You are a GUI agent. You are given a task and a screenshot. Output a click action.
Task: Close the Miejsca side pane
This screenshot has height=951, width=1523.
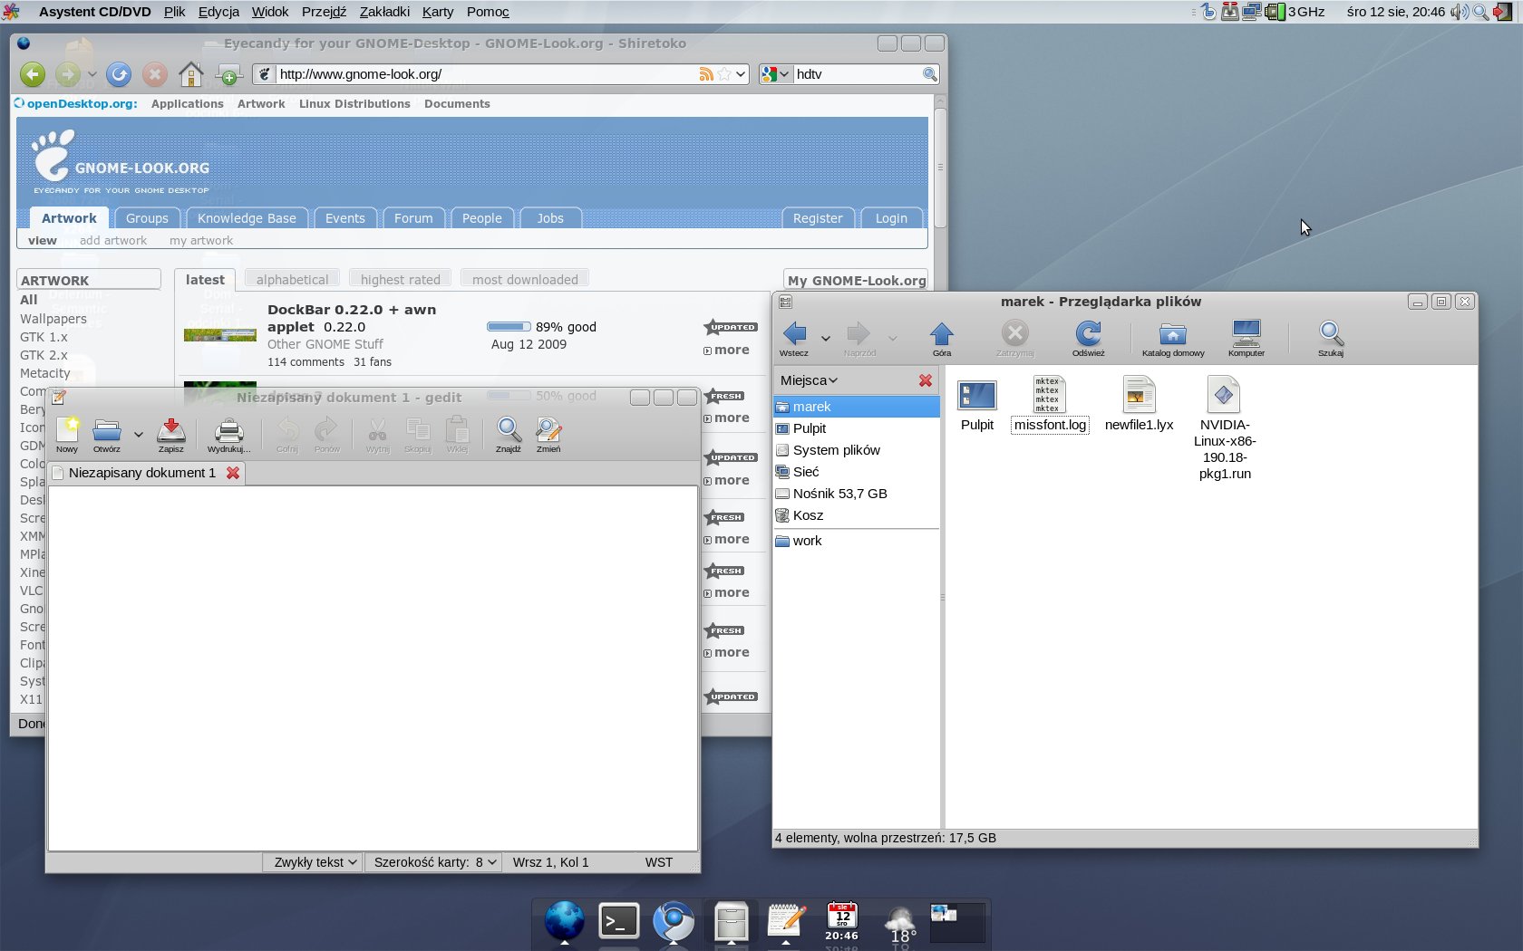click(x=926, y=380)
